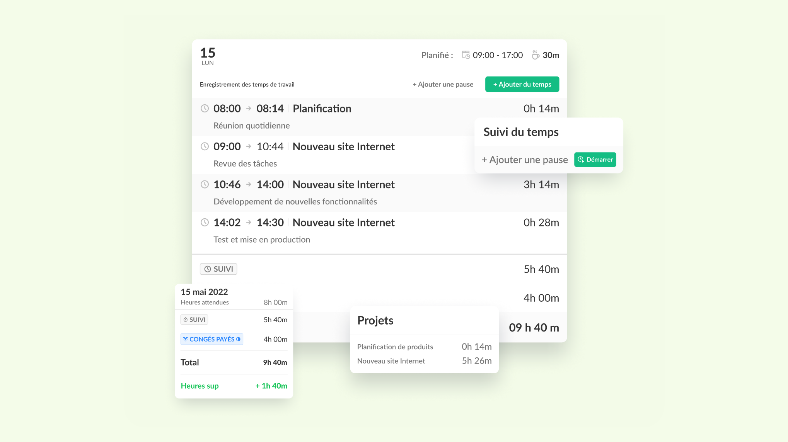The height and width of the screenshot is (442, 788).
Task: Click the SUIVI badge icon in summary row
Action: 218,269
